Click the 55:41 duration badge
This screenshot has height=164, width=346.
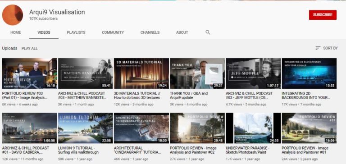coord(107,86)
